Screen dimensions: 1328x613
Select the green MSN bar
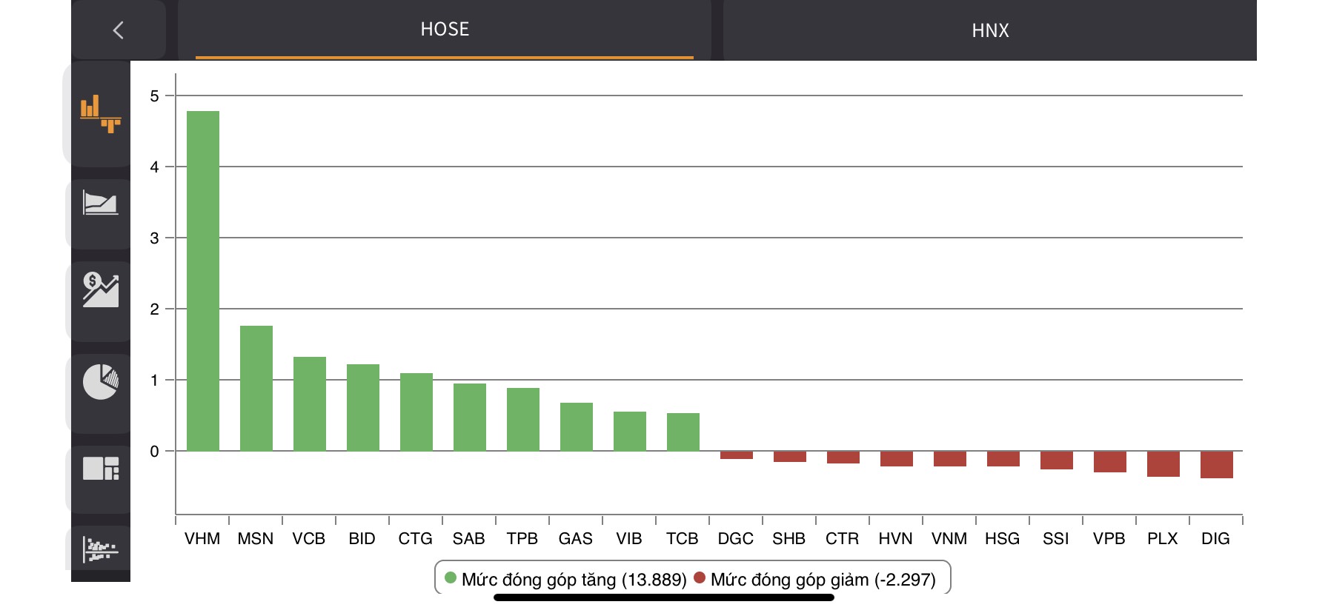coord(256,388)
